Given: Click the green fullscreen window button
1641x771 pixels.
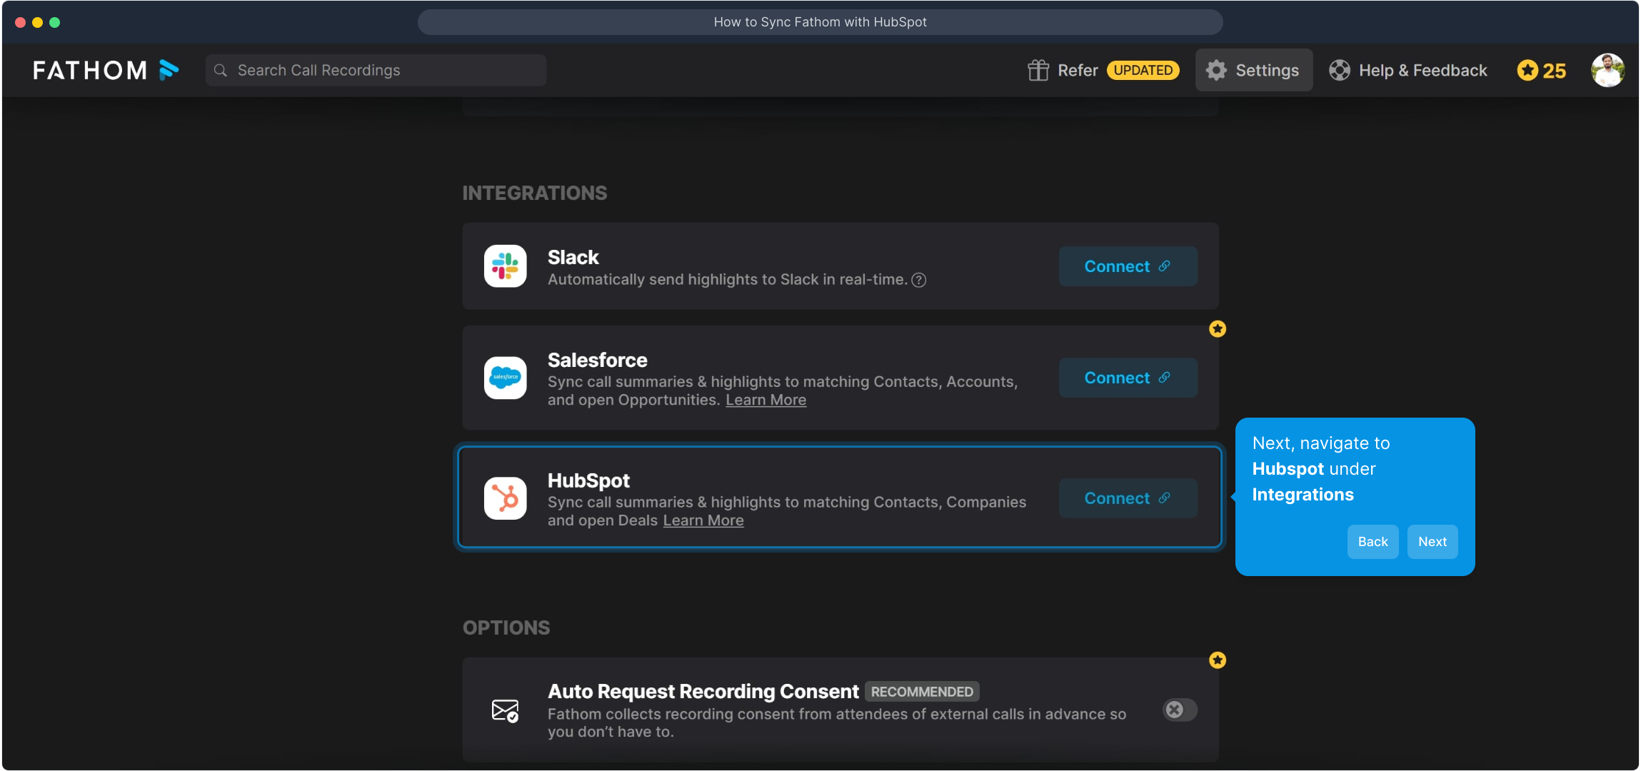Looking at the screenshot, I should point(55,22).
